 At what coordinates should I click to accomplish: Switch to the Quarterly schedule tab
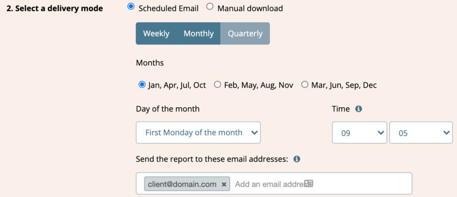[245, 33]
